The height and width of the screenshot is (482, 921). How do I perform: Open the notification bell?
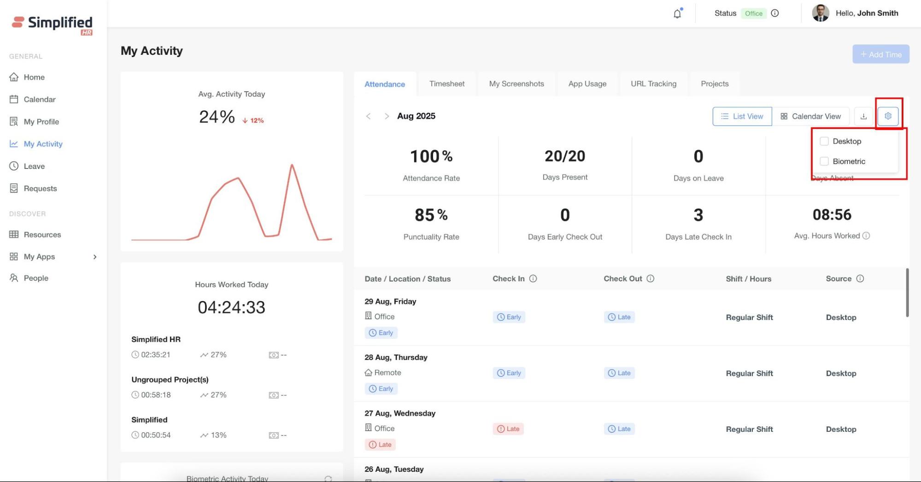pos(677,14)
